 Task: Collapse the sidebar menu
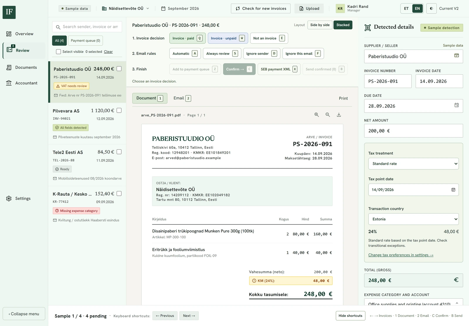[24, 314]
